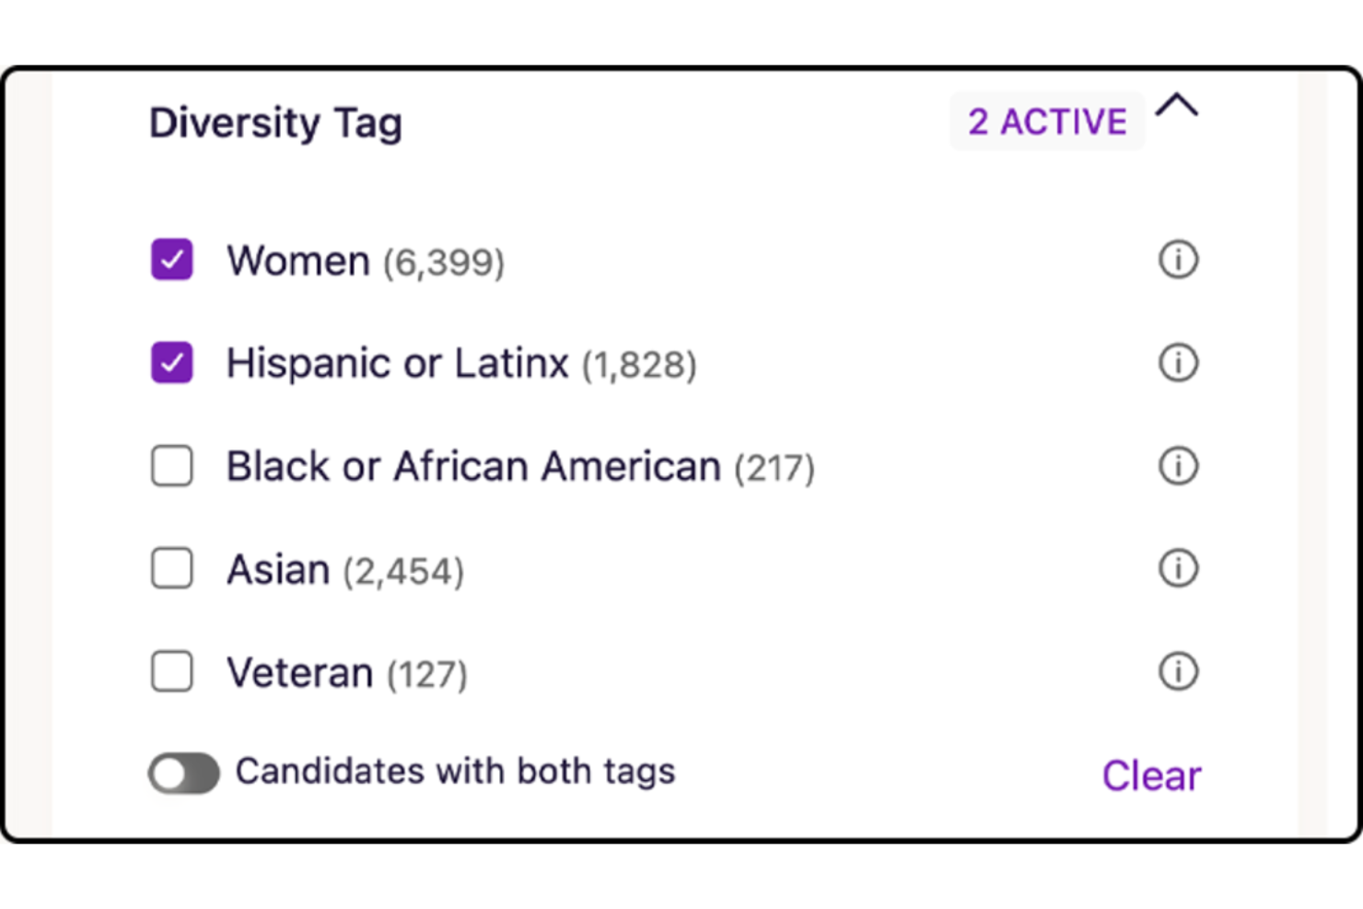This screenshot has width=1363, height=909.
Task: Check the Black or African American box
Action: coord(172,466)
